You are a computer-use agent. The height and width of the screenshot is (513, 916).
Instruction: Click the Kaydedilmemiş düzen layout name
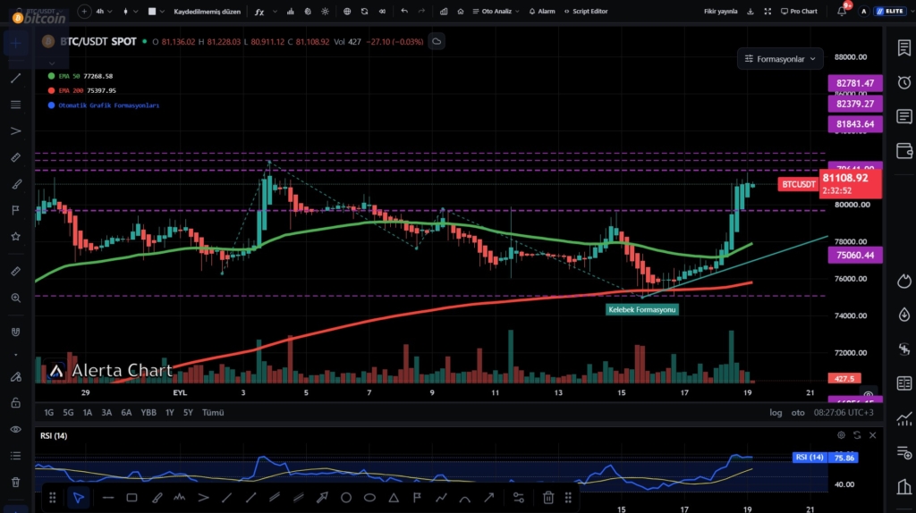coord(207,11)
